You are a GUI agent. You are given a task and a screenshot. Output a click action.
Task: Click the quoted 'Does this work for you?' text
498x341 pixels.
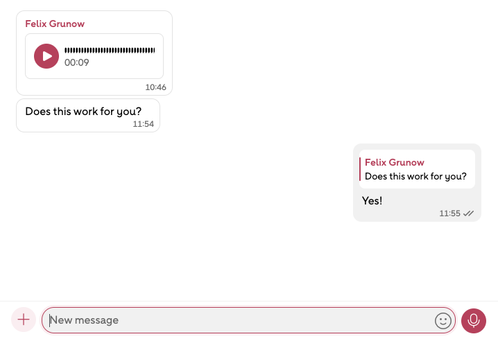415,176
